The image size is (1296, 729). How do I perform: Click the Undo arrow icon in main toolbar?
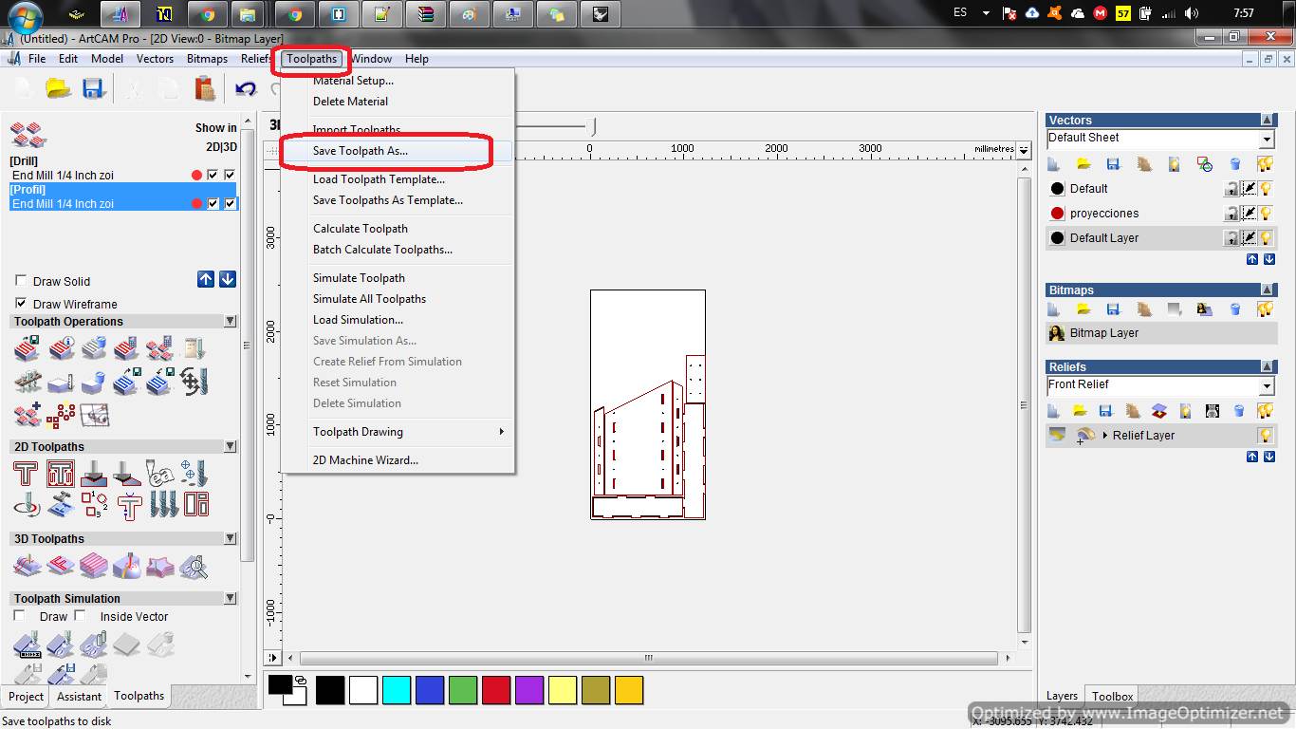pyautogui.click(x=246, y=88)
